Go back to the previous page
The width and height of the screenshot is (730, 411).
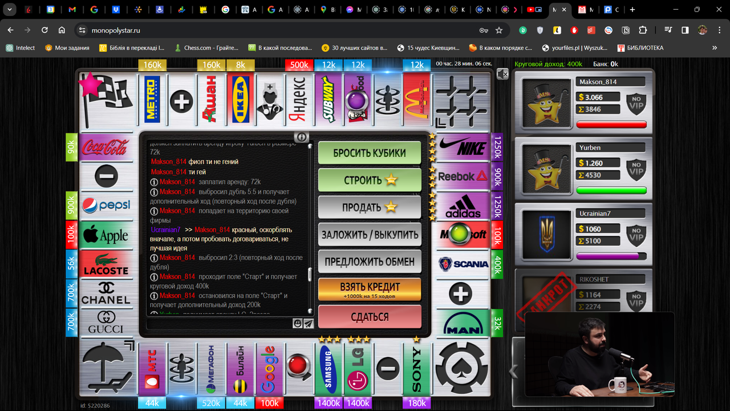click(10, 30)
